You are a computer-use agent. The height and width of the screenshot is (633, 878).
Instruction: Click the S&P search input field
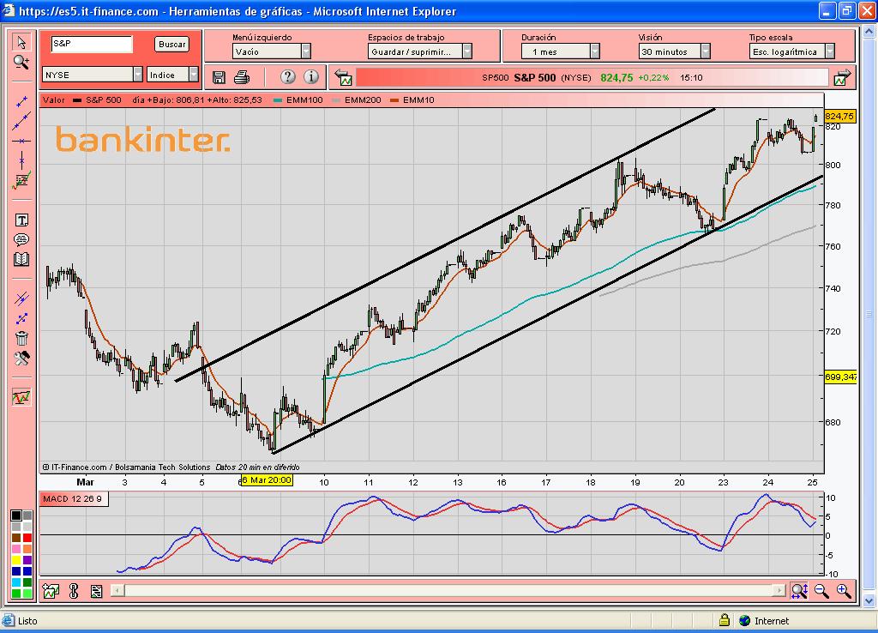[x=92, y=44]
